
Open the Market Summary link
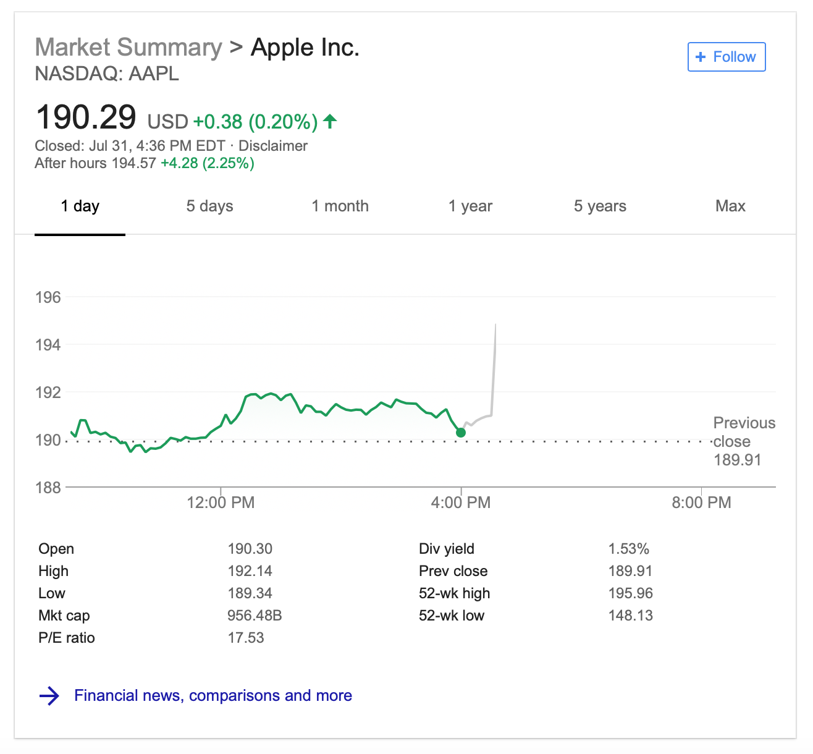click(128, 46)
